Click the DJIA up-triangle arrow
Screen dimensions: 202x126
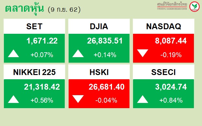pyautogui.click(x=78, y=53)
